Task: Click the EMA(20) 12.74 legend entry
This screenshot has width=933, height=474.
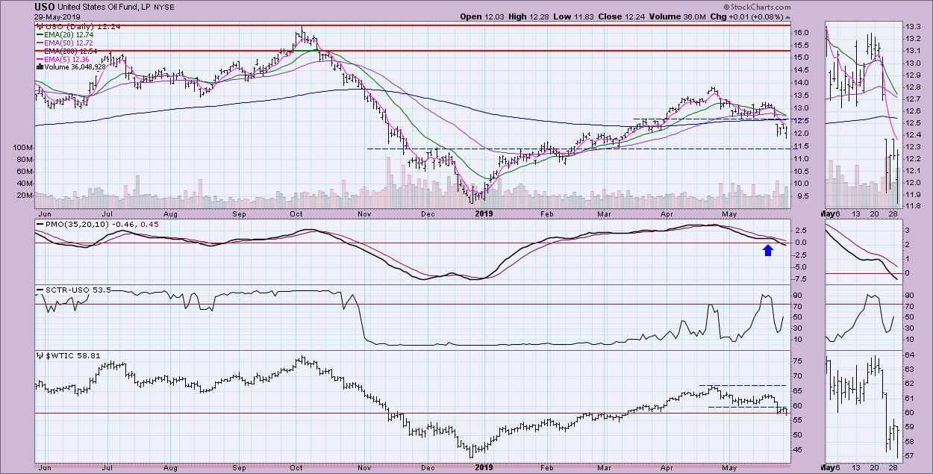Action: pos(65,35)
